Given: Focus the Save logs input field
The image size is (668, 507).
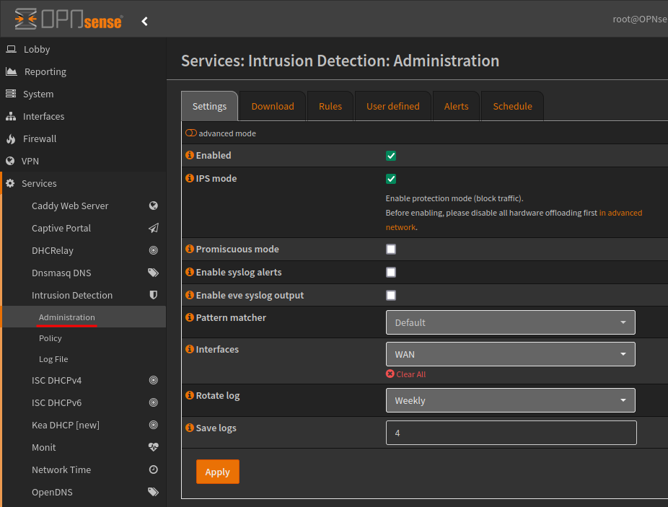Looking at the screenshot, I should click(511, 433).
